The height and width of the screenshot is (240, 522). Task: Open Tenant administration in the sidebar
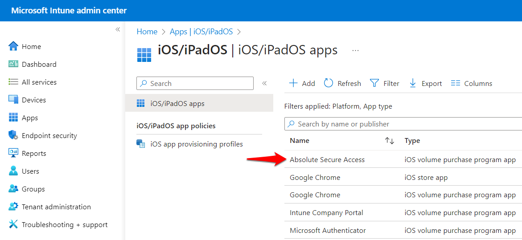56,207
